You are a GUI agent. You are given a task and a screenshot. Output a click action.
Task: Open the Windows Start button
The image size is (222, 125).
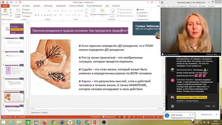tap(3, 122)
